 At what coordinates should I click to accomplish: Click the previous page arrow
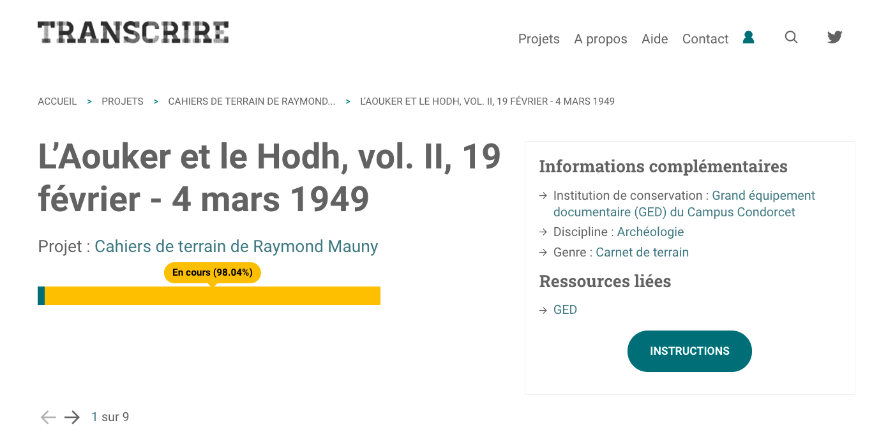tap(48, 417)
